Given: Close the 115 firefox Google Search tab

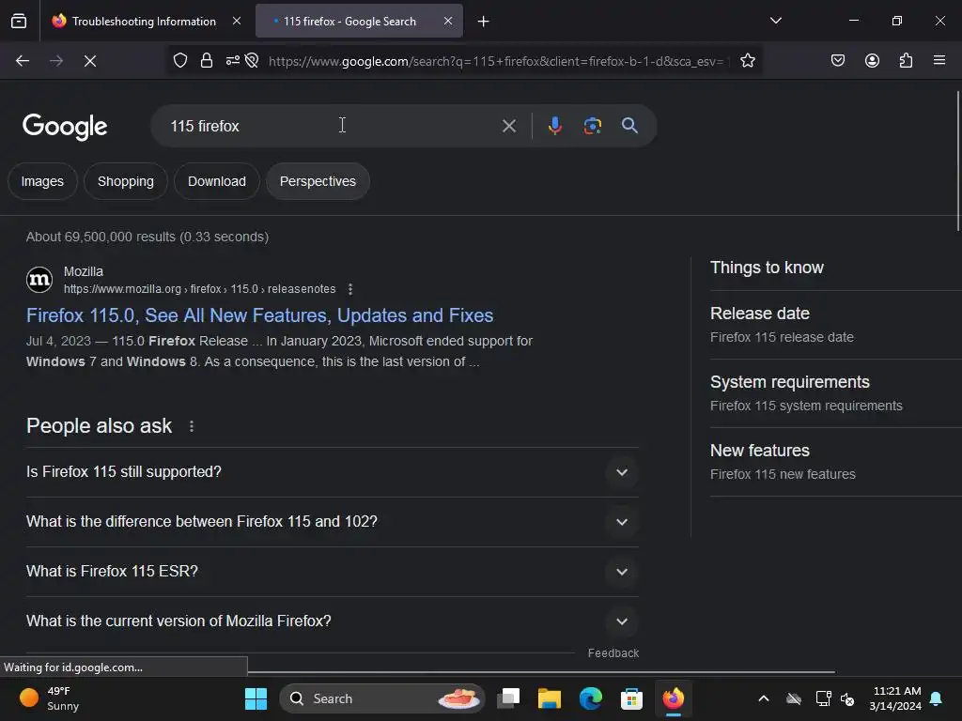Looking at the screenshot, I should pyautogui.click(x=448, y=21).
